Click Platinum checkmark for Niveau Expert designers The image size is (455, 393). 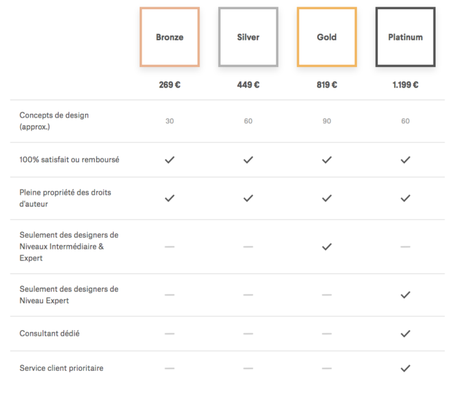click(406, 295)
